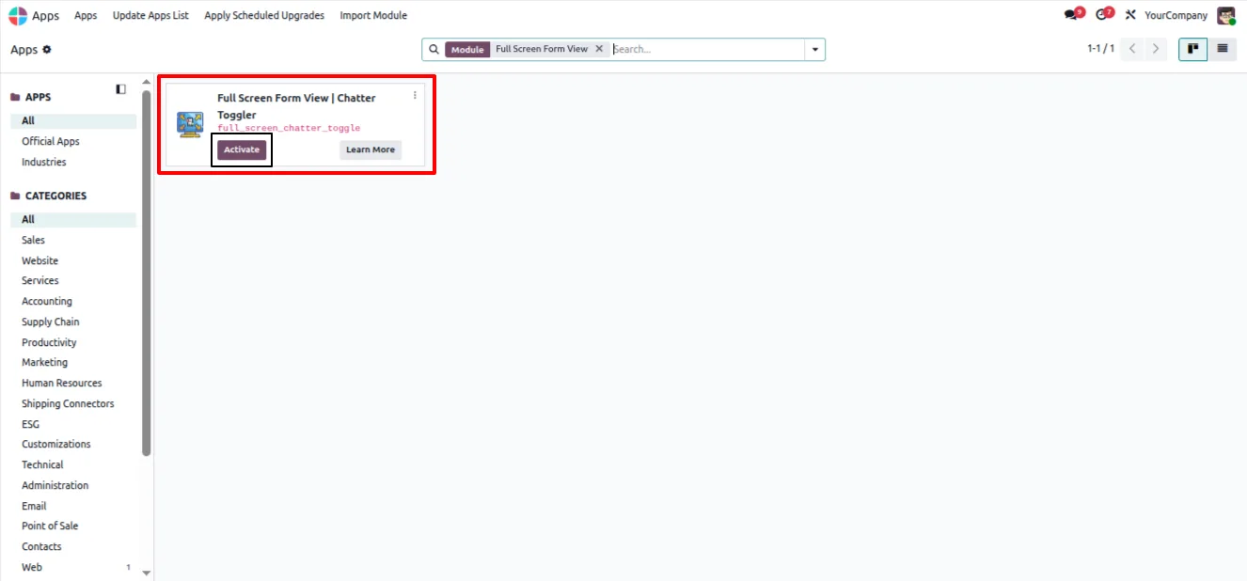Viewport: 1247px width, 581px height.
Task: Activate the Full Screen Form View module
Action: click(x=242, y=149)
